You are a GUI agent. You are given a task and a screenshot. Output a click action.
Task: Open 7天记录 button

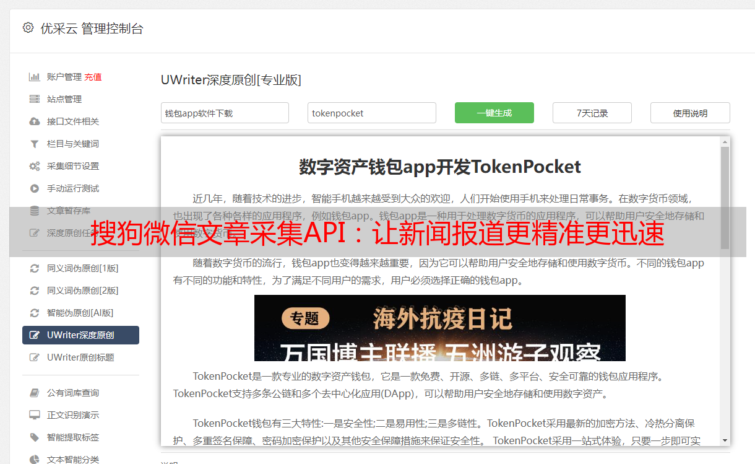(592, 113)
